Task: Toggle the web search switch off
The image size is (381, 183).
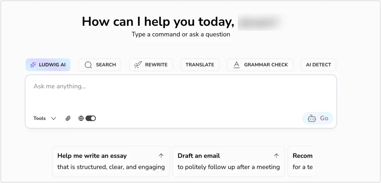Action: pos(91,118)
